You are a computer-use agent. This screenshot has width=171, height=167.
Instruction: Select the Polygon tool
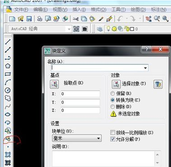[8, 66]
